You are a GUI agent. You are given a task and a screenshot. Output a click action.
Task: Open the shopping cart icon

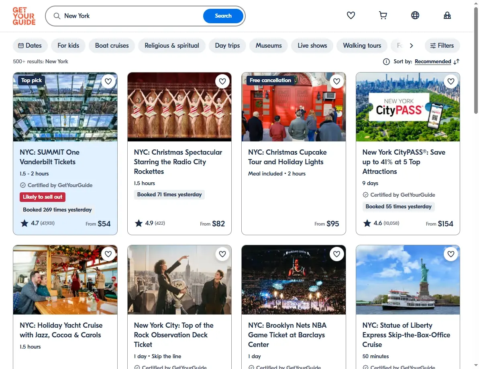(x=383, y=15)
